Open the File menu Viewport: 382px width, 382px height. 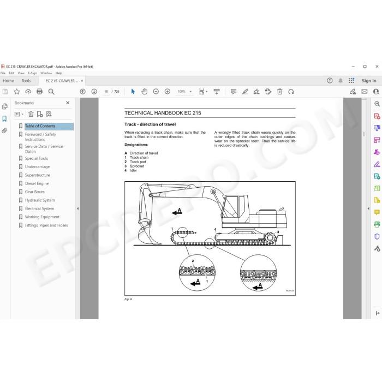[3, 73]
